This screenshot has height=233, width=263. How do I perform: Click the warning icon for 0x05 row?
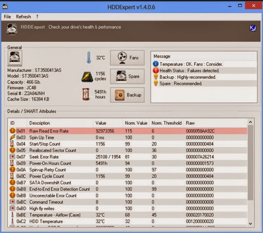click(x=12, y=150)
